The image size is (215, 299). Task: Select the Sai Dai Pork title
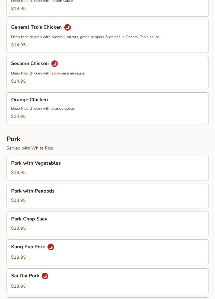[x=25, y=276]
